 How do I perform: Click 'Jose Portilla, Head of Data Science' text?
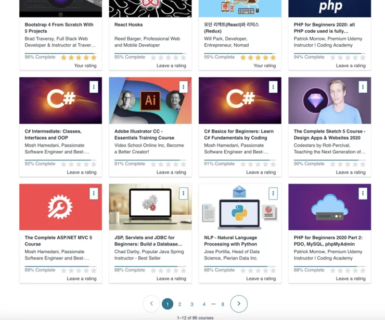coord(232,255)
